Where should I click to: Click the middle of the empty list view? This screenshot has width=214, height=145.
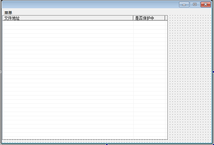click(85, 79)
